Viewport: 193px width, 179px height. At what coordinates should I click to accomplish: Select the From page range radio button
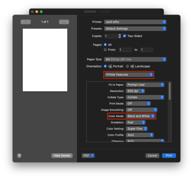pos(105,50)
